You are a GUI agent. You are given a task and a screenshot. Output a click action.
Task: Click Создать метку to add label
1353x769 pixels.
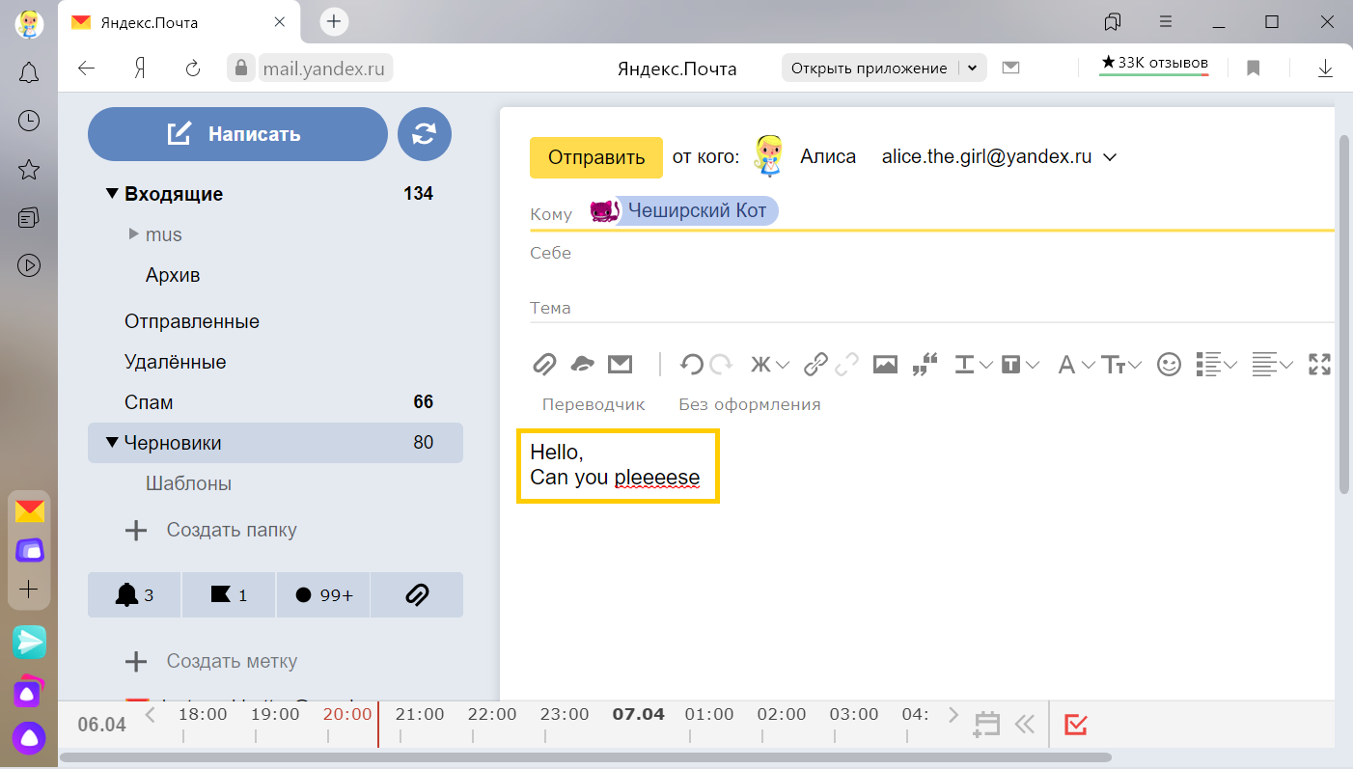[212, 661]
